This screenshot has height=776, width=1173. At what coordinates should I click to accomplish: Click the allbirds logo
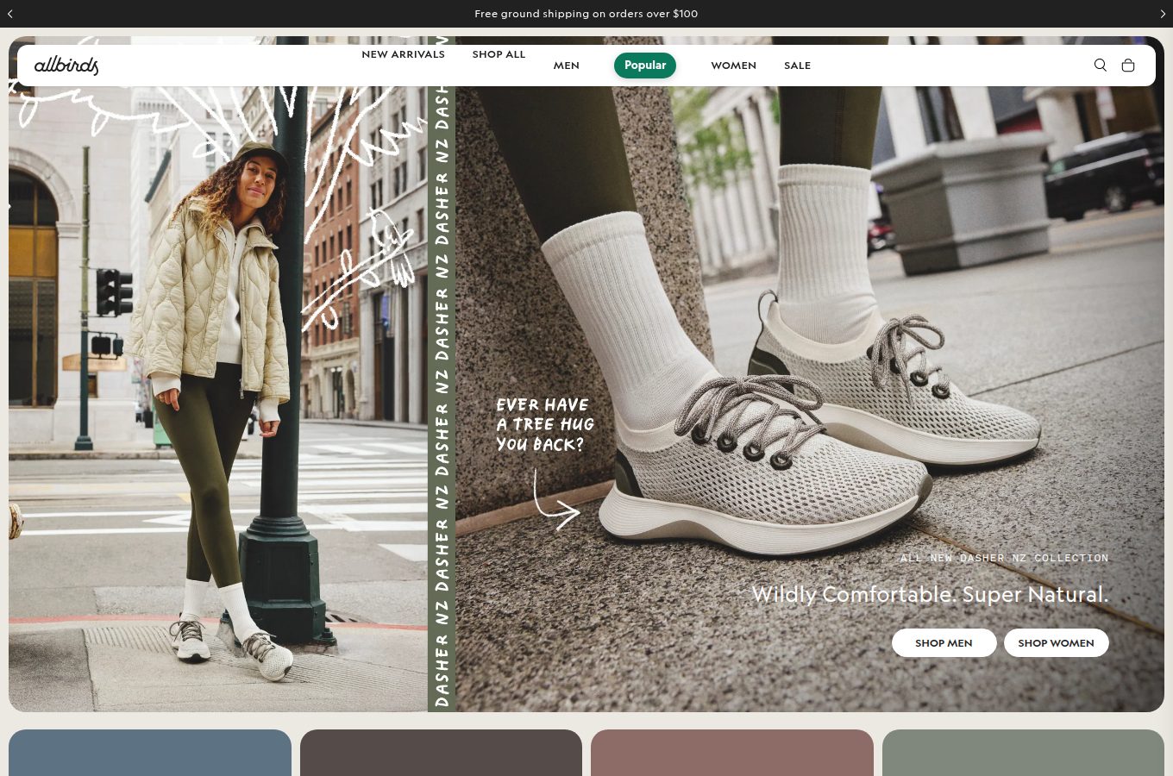tap(66, 66)
